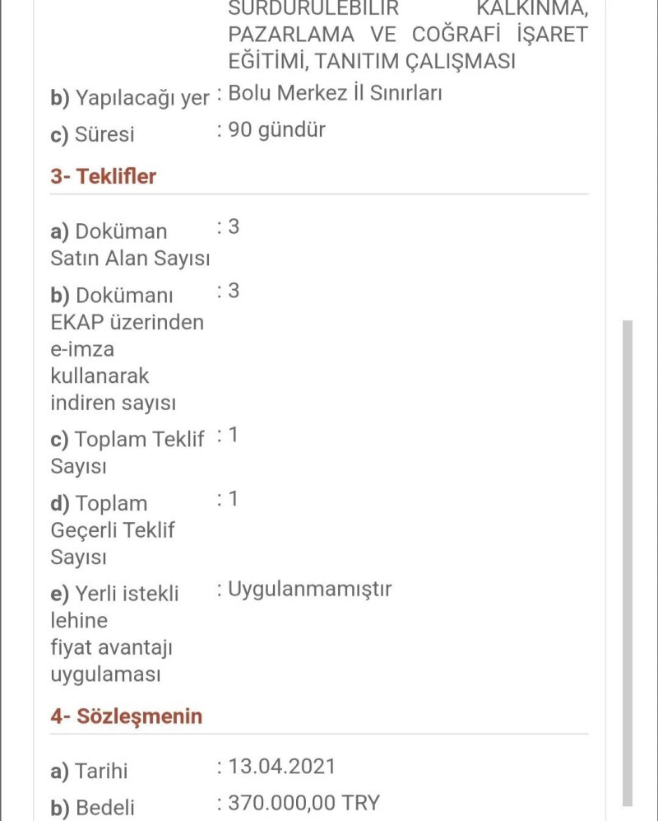The height and width of the screenshot is (821, 658).
Task: Click the "a) Tarihi" label
Action: (x=89, y=772)
